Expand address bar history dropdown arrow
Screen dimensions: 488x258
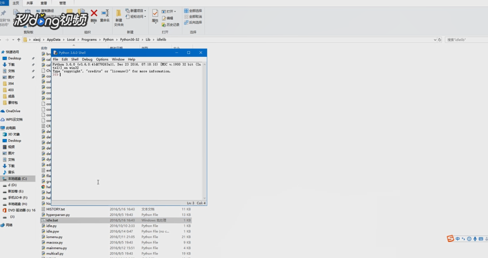(435, 40)
